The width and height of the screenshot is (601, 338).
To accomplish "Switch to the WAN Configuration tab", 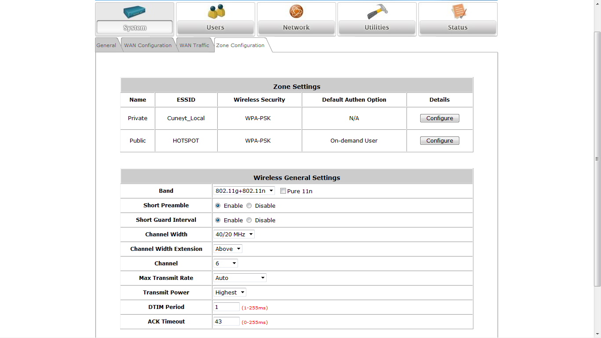I will pos(148,45).
